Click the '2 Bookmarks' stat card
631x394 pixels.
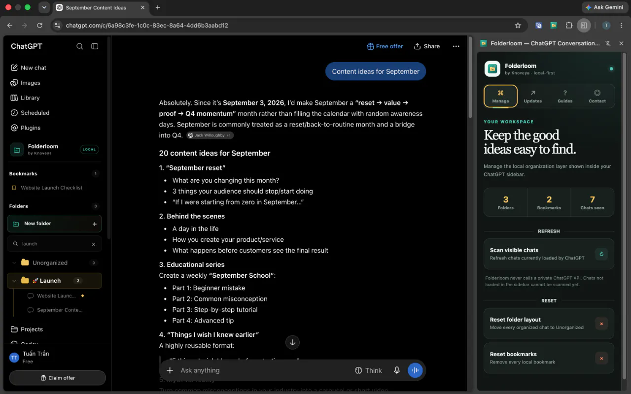[x=549, y=202]
